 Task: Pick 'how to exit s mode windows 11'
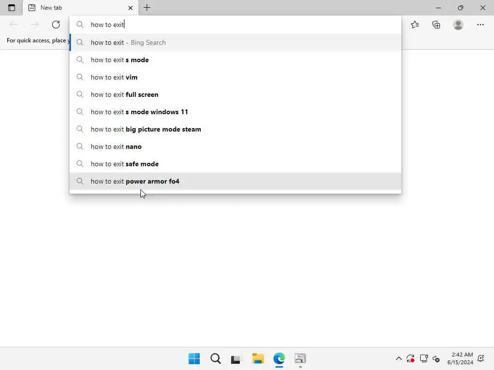(x=235, y=112)
